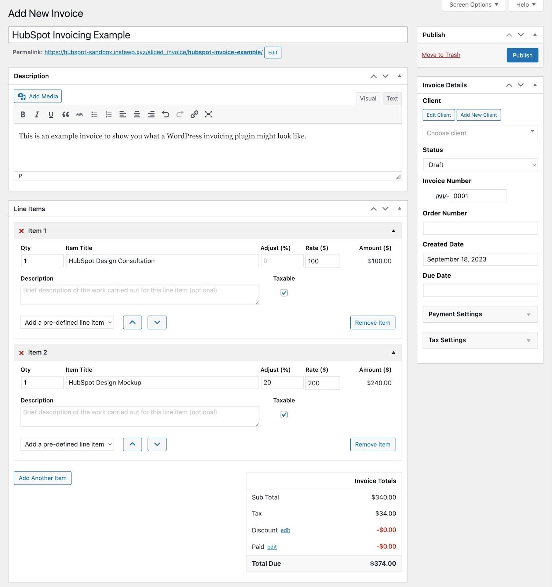The height and width of the screenshot is (587, 552).
Task: Collapse Item 1 section
Action: [394, 231]
